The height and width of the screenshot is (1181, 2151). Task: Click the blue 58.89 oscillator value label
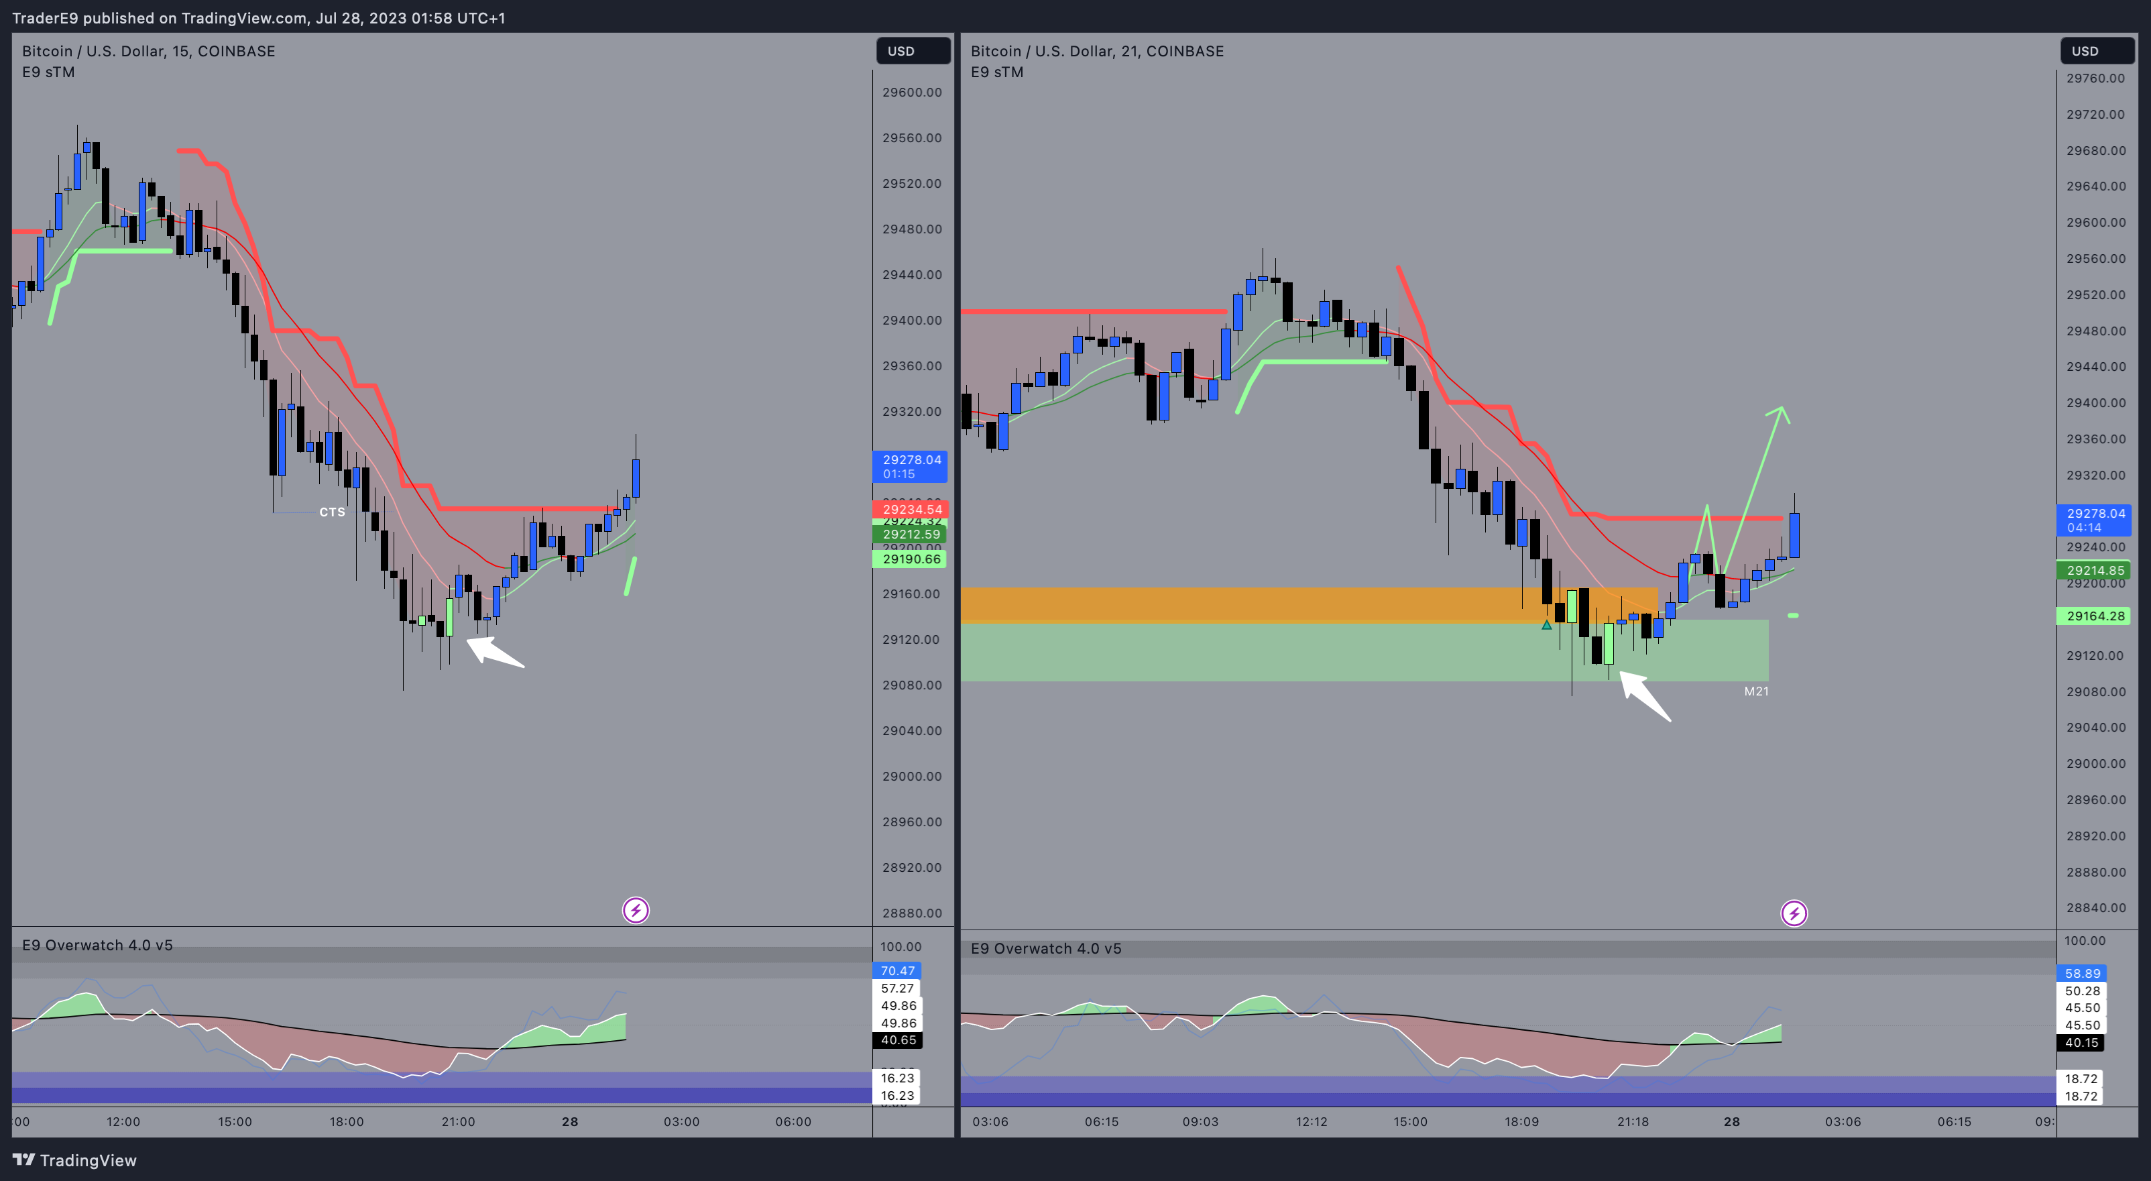click(2082, 973)
